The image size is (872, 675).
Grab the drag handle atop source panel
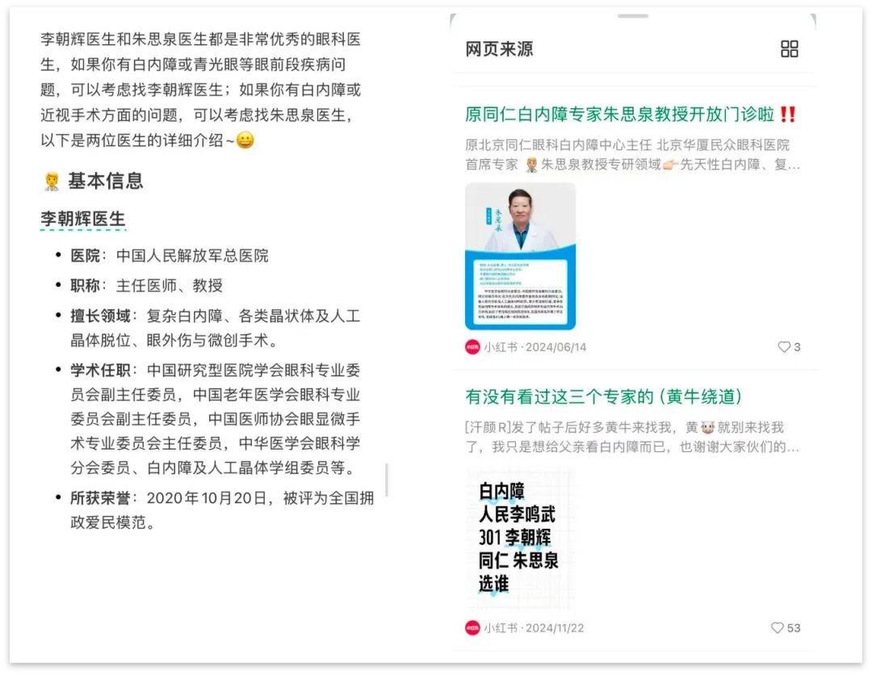[632, 16]
